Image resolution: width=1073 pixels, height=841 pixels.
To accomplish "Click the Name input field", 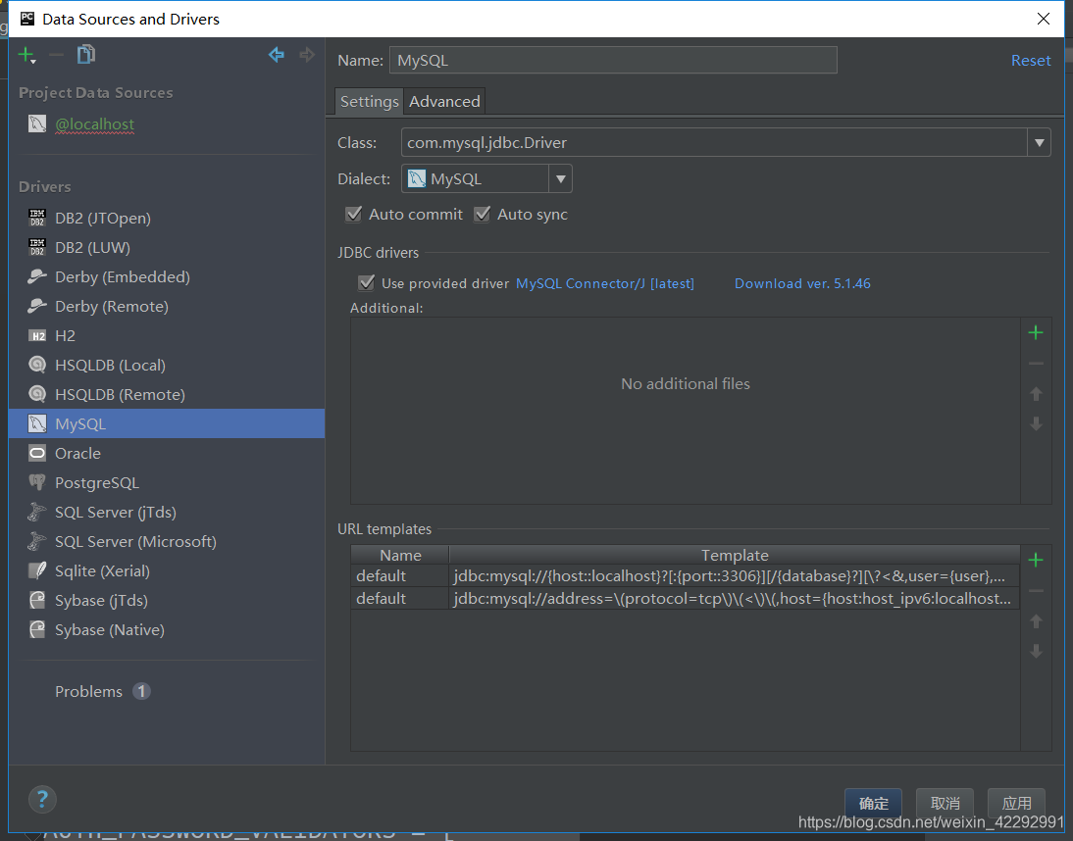I will point(613,60).
